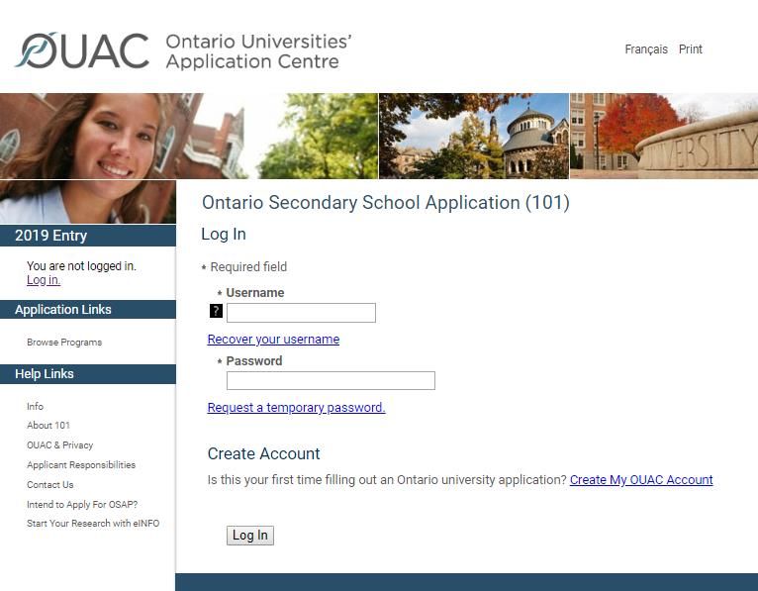This screenshot has height=591, width=758.
Task: Open Applicant Responsibilities link
Action: point(81,464)
